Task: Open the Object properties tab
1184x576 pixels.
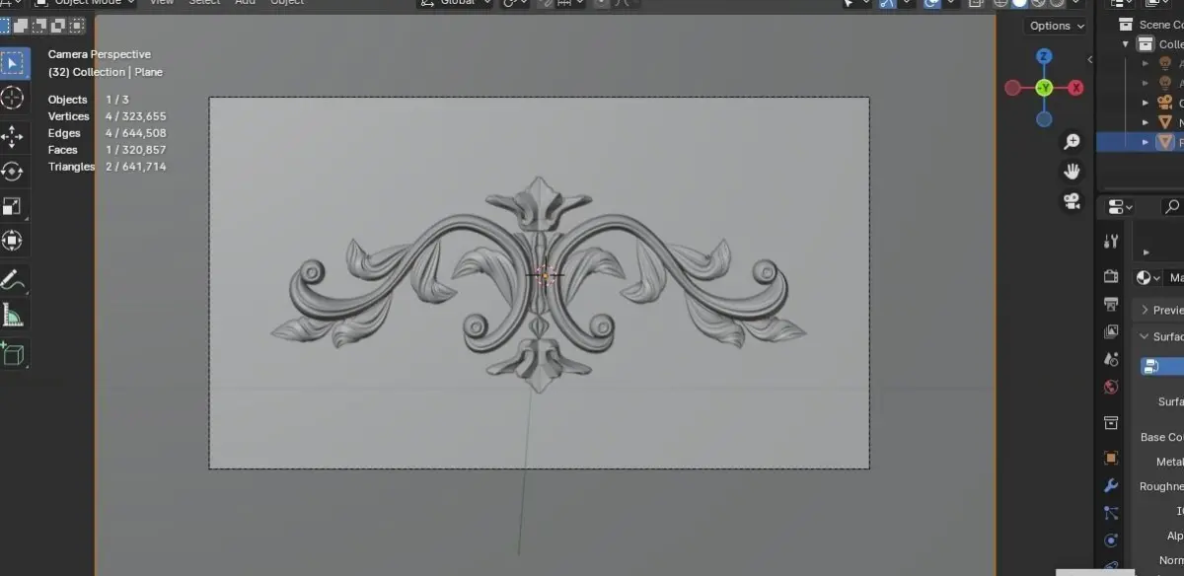Action: [1111, 458]
